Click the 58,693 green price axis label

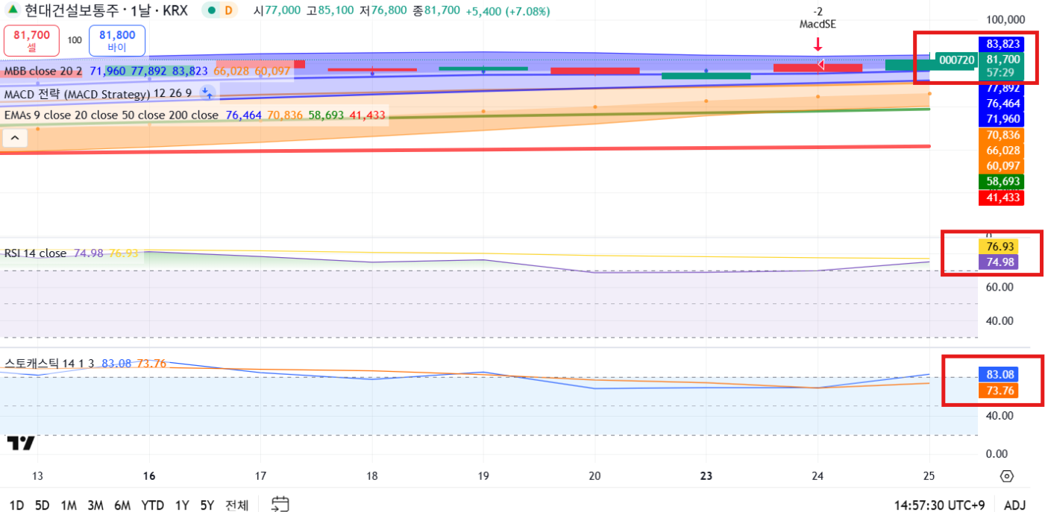click(1003, 181)
